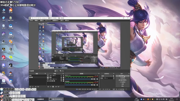The height and width of the screenshot is (101, 180).
Task: Remove selected scene with minus icon
Action: [33, 87]
